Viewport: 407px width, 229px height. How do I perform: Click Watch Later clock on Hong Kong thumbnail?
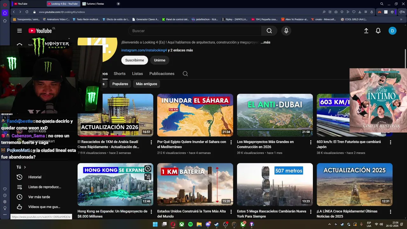point(148,169)
